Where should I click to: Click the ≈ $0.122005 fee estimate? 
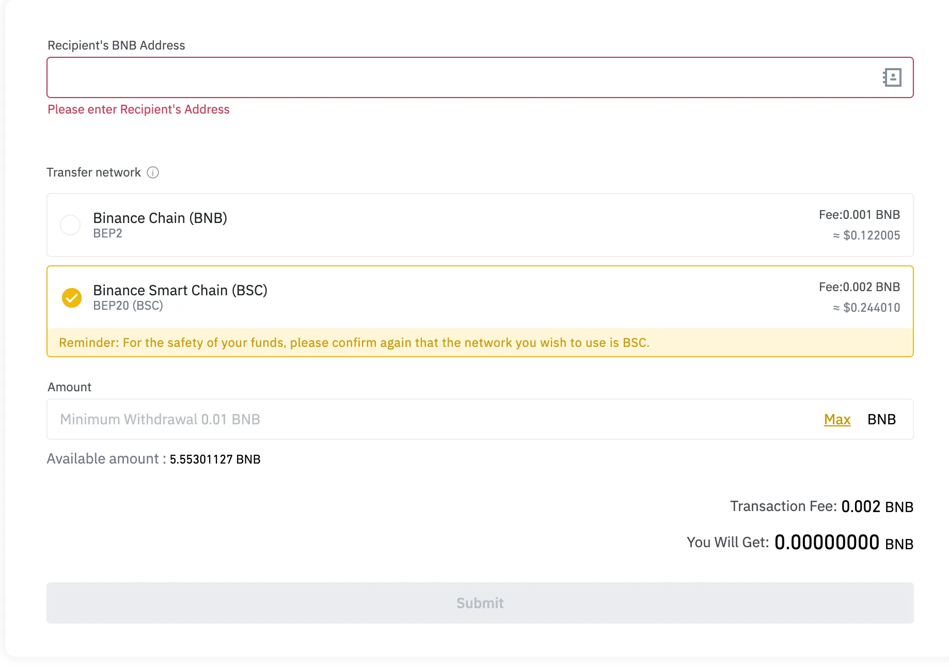(x=866, y=235)
